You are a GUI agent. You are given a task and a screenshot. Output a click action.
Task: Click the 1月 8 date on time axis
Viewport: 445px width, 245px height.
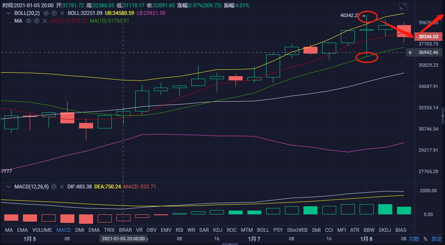(366, 239)
